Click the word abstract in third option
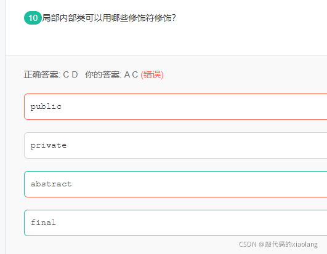The image size is (327, 254). [51, 184]
